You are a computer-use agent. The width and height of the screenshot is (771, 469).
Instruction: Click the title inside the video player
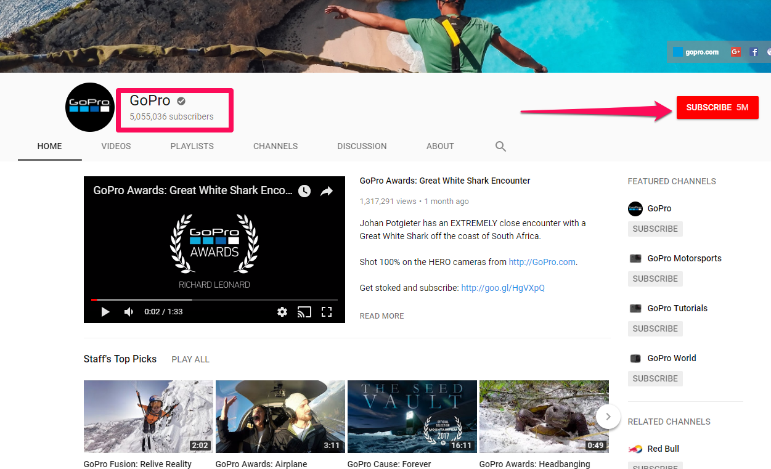(193, 190)
